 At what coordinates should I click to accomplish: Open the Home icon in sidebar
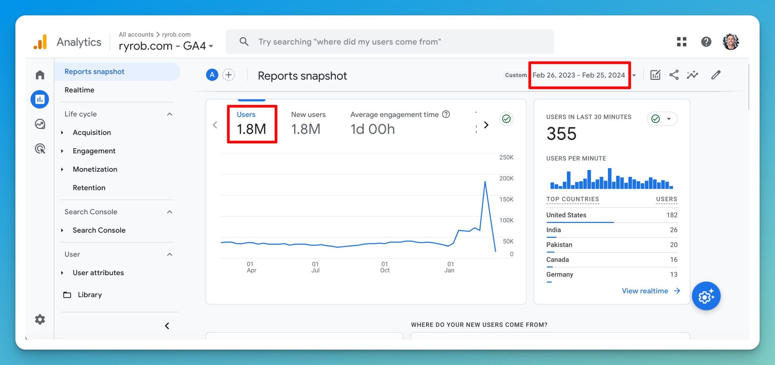40,75
